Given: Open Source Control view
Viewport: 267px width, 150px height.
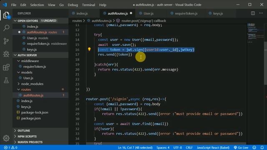Looking at the screenshot, I should click(x=6, y=41).
